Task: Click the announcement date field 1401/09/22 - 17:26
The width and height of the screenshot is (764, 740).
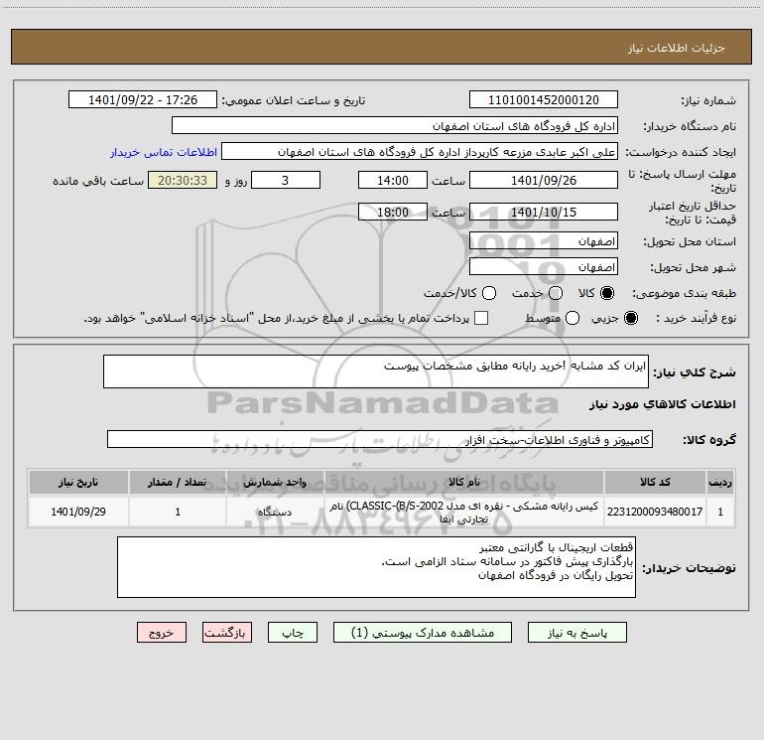Action: [x=143, y=99]
